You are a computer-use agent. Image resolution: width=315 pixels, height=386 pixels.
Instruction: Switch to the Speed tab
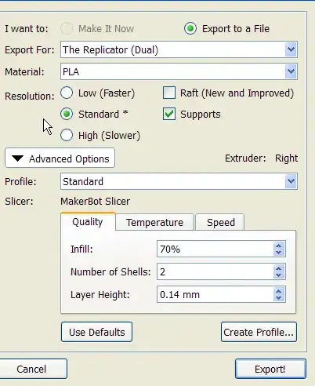(221, 222)
